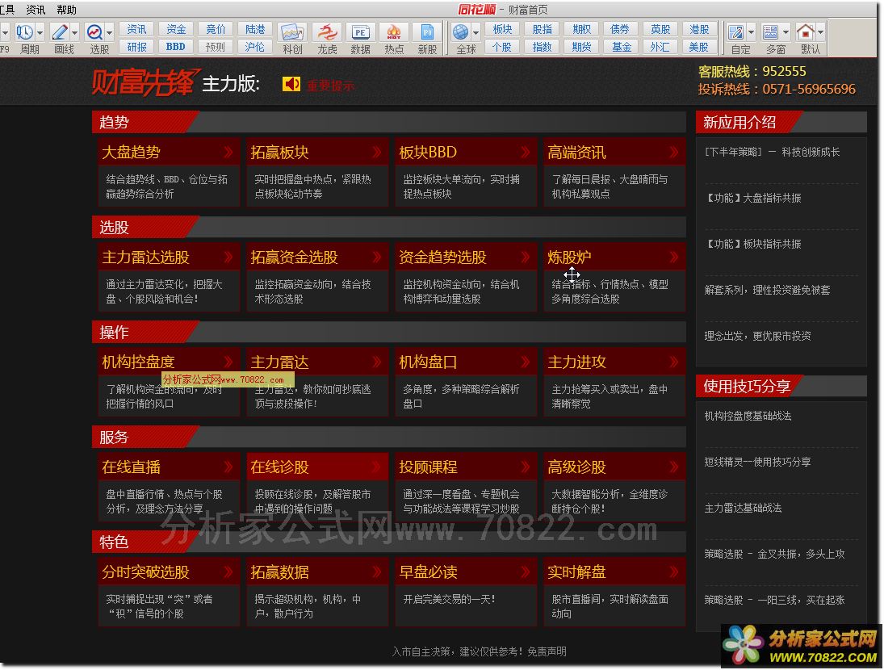Expand the 全球 dropdown arrow
The image size is (884, 670).
coord(476,32)
